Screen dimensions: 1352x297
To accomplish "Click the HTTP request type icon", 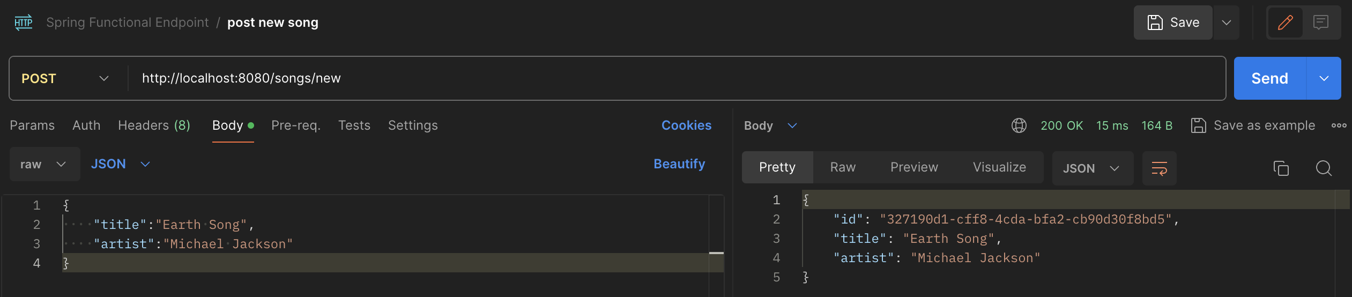I will coord(24,23).
